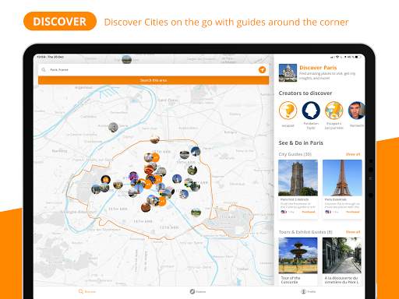Click the orange cluster marker in west Paris

(x=105, y=179)
